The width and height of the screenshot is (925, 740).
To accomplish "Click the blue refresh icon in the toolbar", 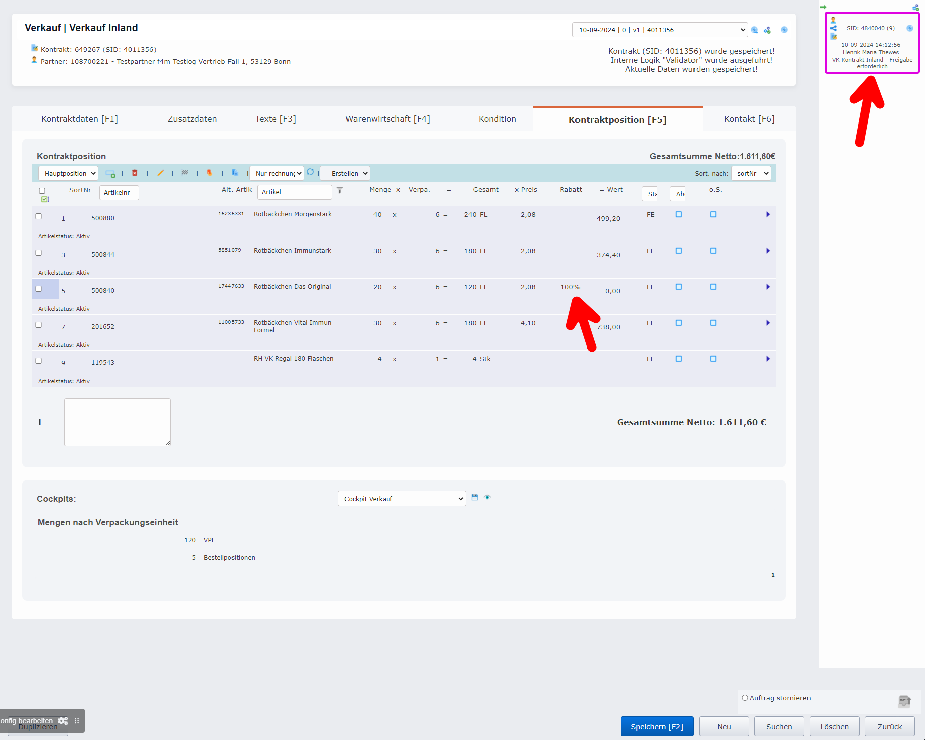I will pos(310,172).
